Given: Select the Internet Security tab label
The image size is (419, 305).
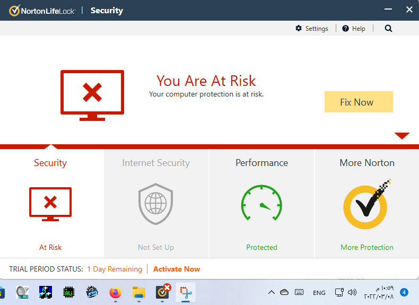Looking at the screenshot, I should click(x=156, y=163).
